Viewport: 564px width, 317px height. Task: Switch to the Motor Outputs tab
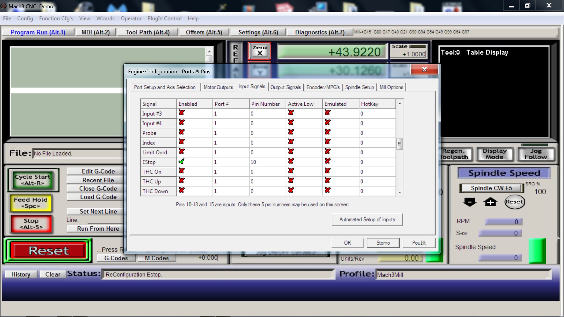[218, 87]
